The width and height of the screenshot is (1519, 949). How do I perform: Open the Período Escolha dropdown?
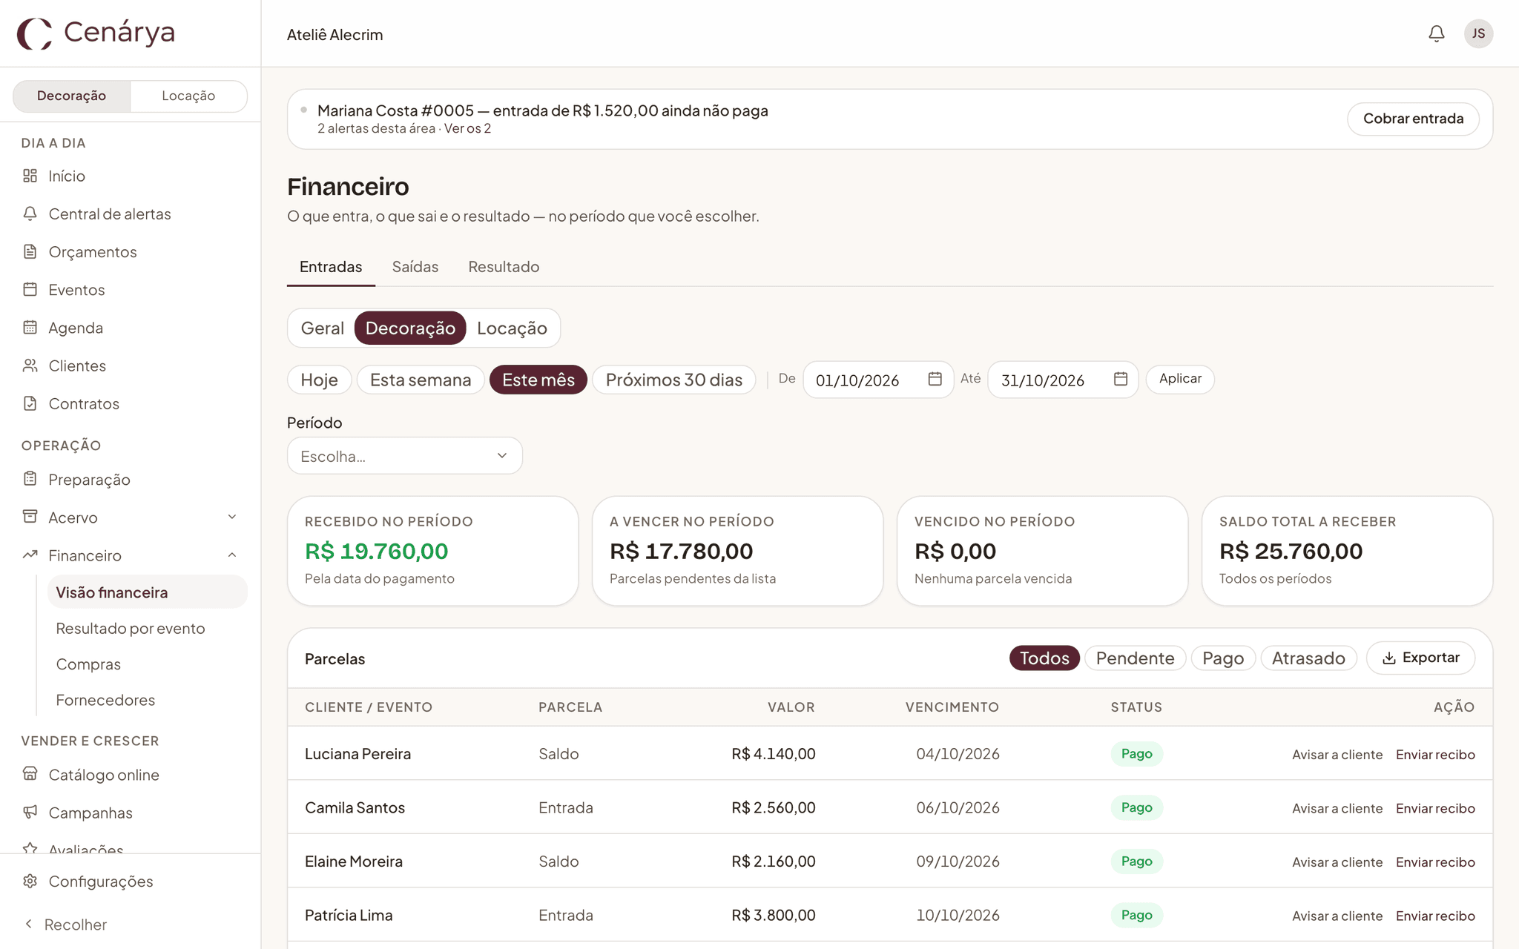[404, 456]
